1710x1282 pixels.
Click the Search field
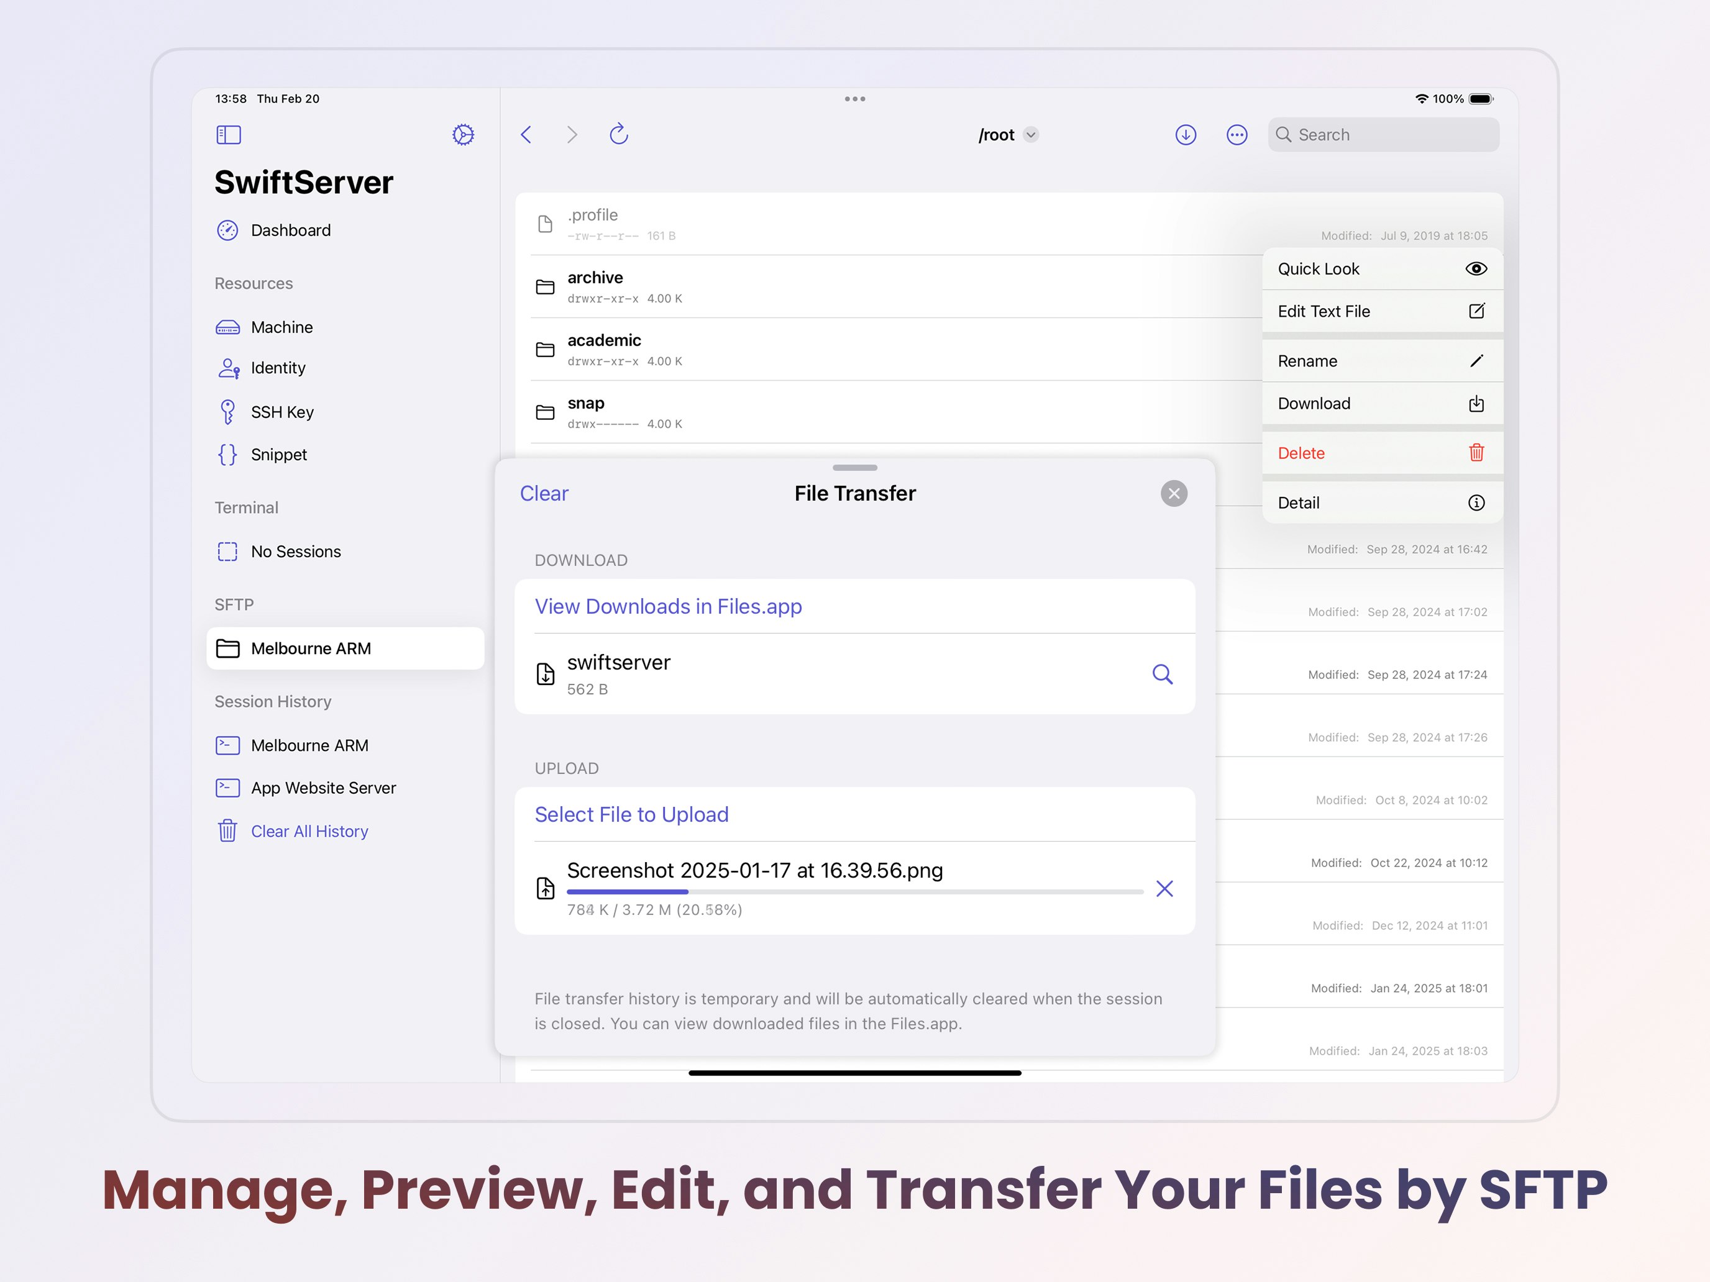(1384, 134)
